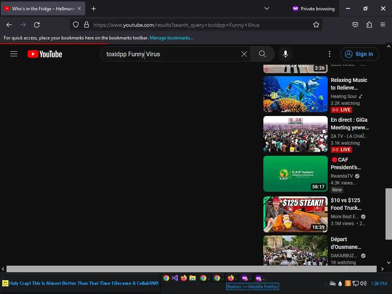Open the Relaxing Music dolphin thumbnail

[295, 94]
